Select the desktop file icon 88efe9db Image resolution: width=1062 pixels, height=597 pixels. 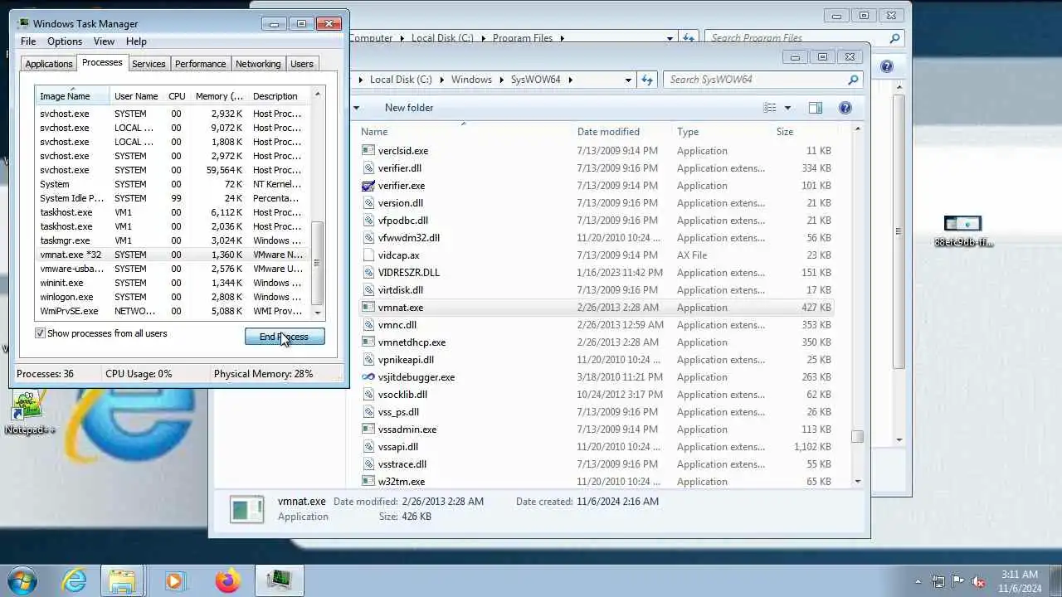click(x=962, y=231)
